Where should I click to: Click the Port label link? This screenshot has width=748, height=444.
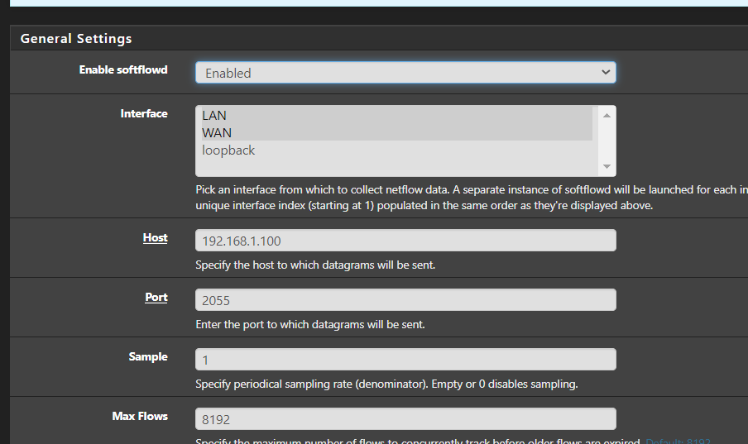click(x=156, y=297)
